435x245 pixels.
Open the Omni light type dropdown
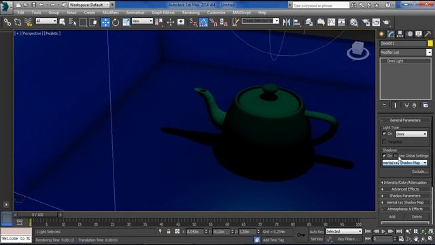[411, 134]
